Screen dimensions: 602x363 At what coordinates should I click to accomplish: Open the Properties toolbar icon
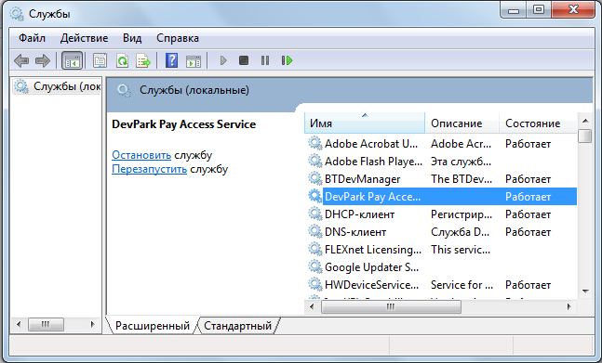pos(100,60)
